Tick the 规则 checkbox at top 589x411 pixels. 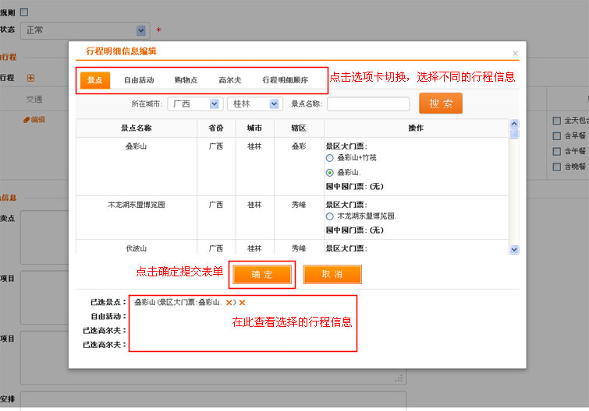click(23, 12)
